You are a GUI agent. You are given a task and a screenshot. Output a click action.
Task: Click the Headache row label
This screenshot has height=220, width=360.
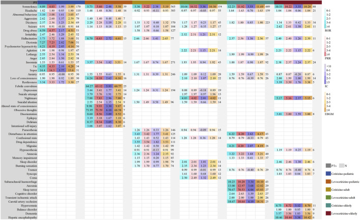pos(31,11)
